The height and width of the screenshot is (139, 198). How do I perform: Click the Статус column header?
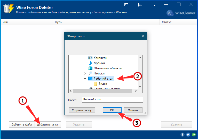[178, 22]
